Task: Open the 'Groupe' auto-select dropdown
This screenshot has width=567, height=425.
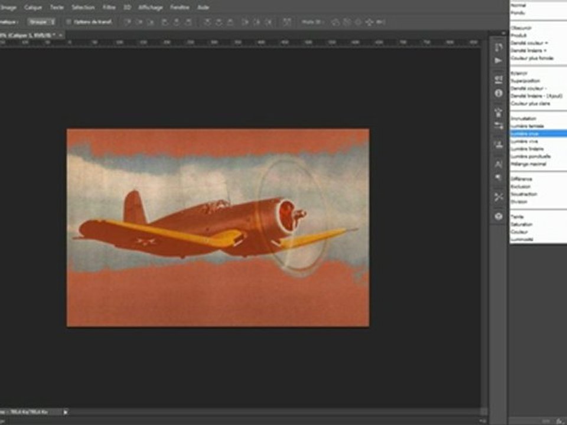Action: (42, 22)
